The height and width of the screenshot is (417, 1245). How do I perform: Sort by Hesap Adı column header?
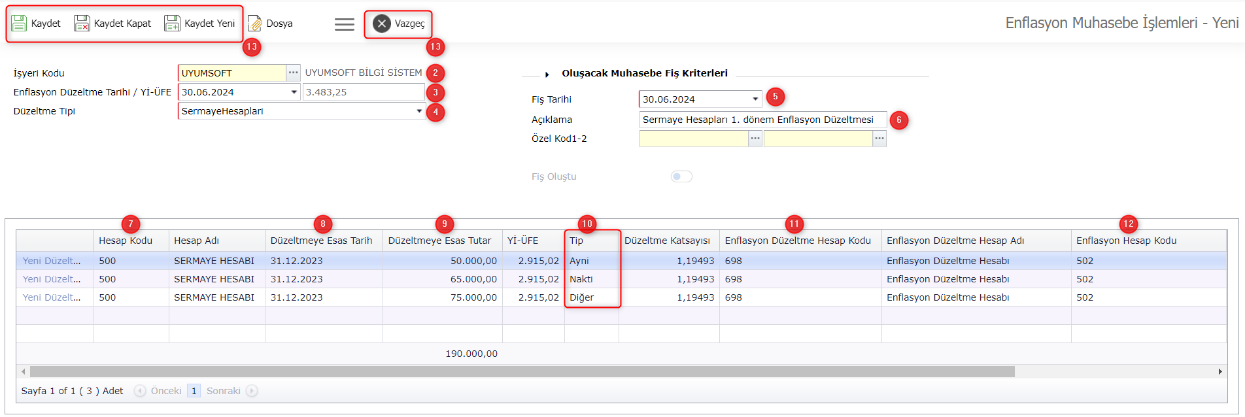(x=217, y=241)
